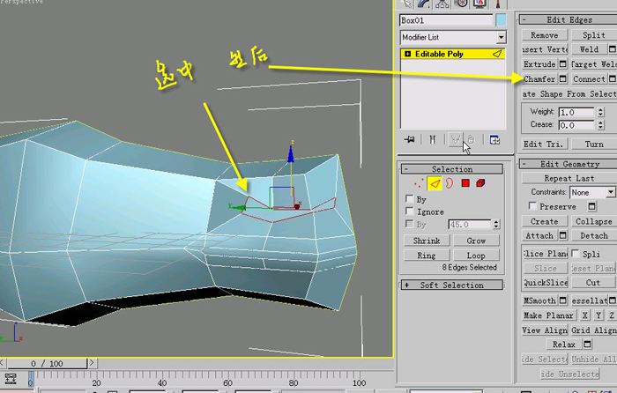Image resolution: width=617 pixels, height=393 pixels.
Task: Enable Ignore Backfacing checkbox
Action: point(409,211)
